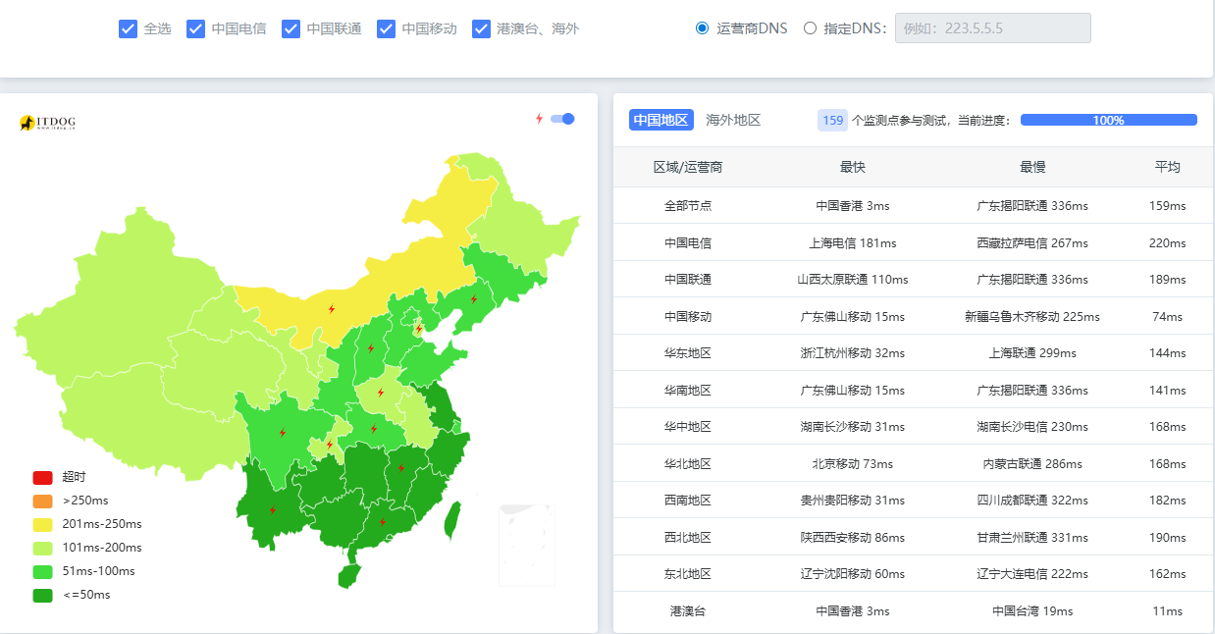The height and width of the screenshot is (634, 1215).
Task: Click lightning marker on Liaoning province
Action: [474, 299]
